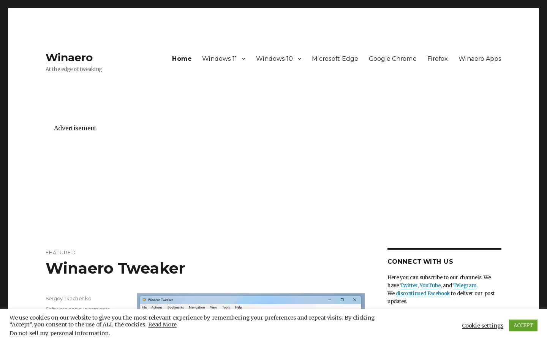The width and height of the screenshot is (547, 342).
Task: Click the CONNECT WITH US heading
Action: pos(420,261)
